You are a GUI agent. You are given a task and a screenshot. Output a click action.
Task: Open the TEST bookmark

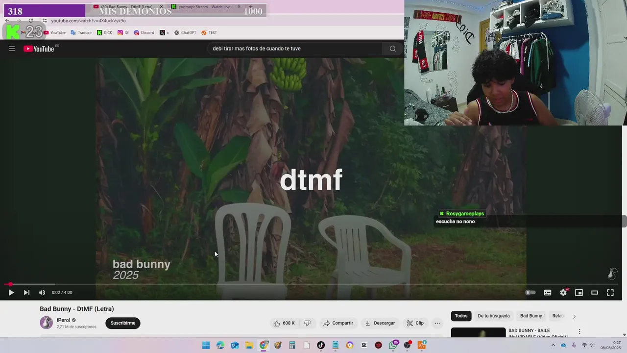click(209, 33)
